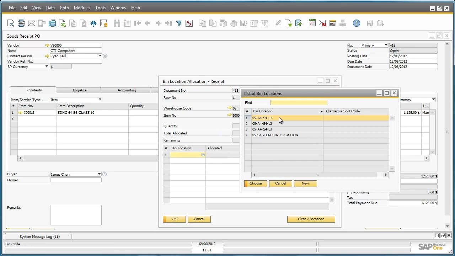Send the document by Email icon
The height and width of the screenshot is (256, 455).
coord(32,23)
